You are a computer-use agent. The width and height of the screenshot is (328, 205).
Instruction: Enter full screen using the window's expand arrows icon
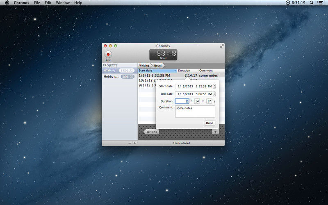[x=222, y=46]
